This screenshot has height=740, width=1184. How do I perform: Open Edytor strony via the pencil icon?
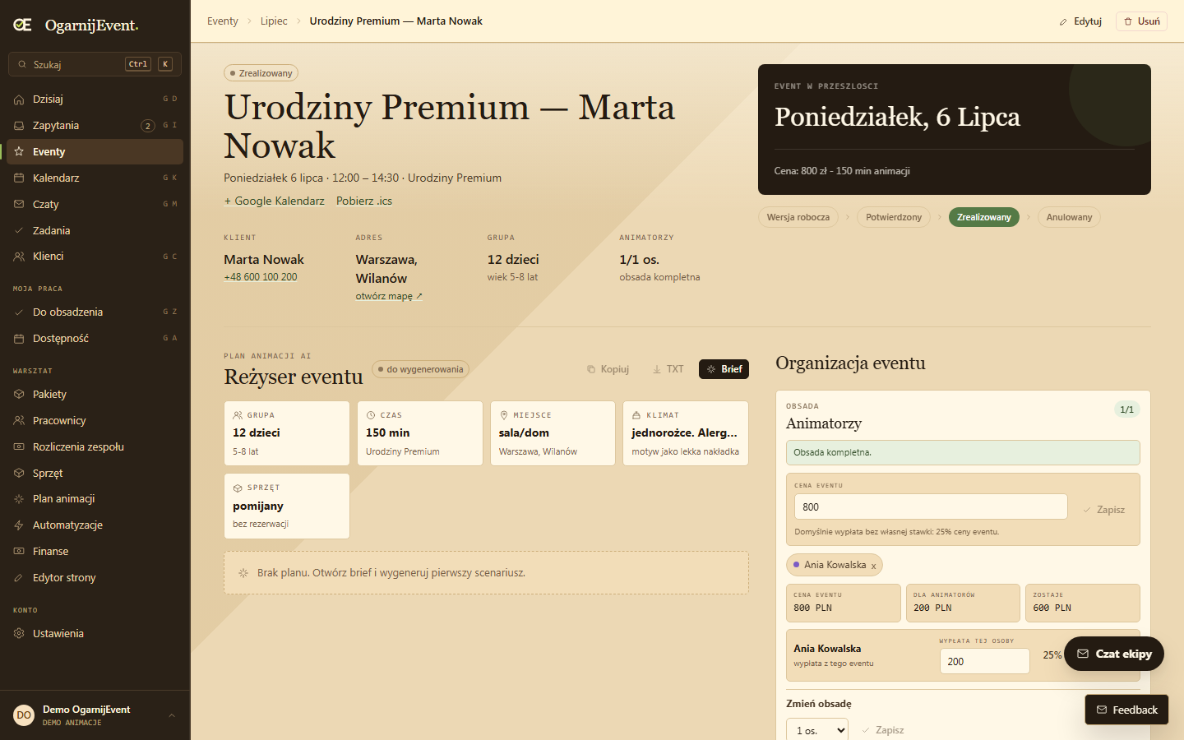pyautogui.click(x=19, y=578)
